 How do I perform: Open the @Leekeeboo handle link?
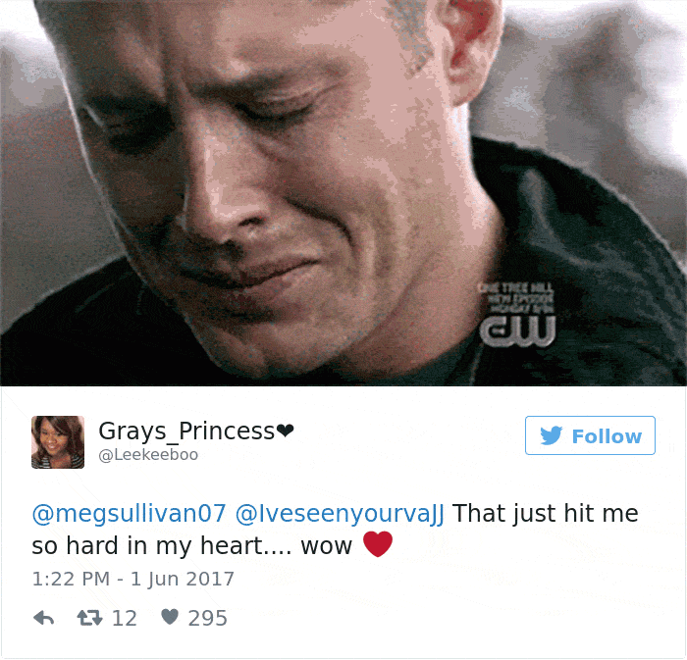(148, 455)
